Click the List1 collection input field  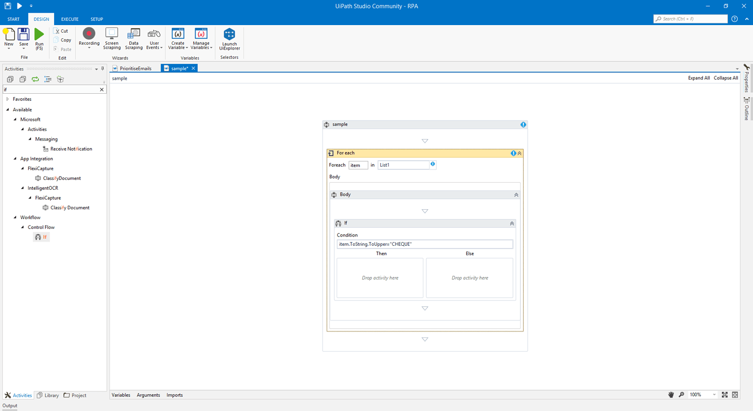tap(404, 165)
